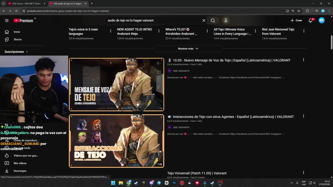Viewport: 333px width, 187px height.
Task: Open File Explorer from the taskbar
Action: tap(121, 183)
